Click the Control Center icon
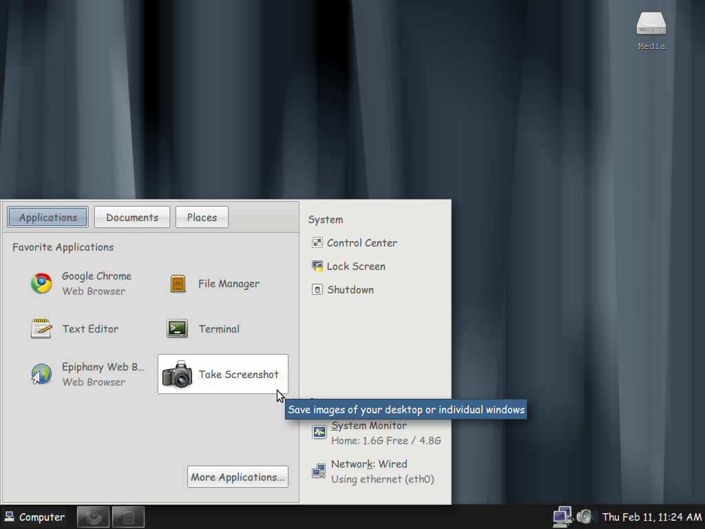This screenshot has height=529, width=705. (x=317, y=243)
